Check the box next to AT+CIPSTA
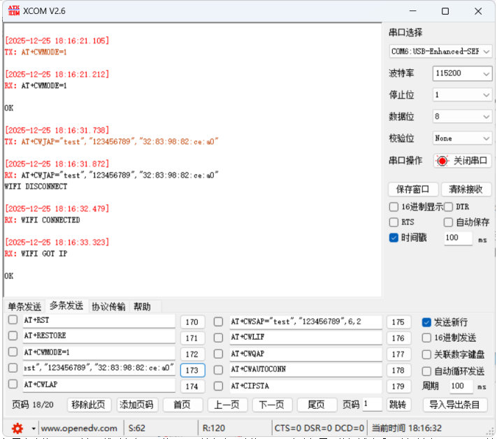This screenshot has height=439, width=497. [218, 386]
